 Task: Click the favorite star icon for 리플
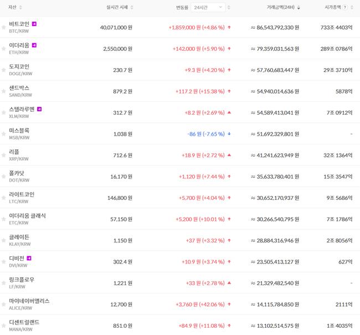pyautogui.click(x=4, y=155)
